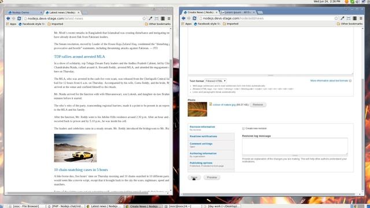Select the Comment settings vertical tab
This screenshot has width=370, height=208.
pyautogui.click(x=211, y=145)
